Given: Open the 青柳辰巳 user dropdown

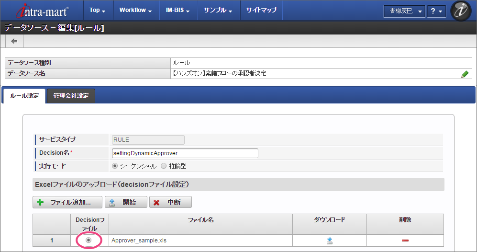Looking at the screenshot, I should pyautogui.click(x=404, y=11).
